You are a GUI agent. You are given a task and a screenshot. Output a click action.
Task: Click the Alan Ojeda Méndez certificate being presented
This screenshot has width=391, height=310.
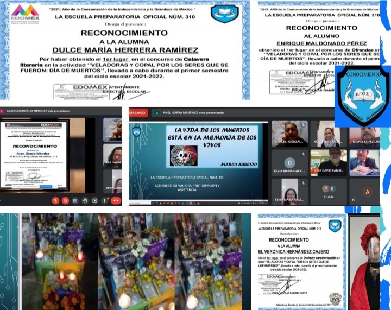point(34,155)
